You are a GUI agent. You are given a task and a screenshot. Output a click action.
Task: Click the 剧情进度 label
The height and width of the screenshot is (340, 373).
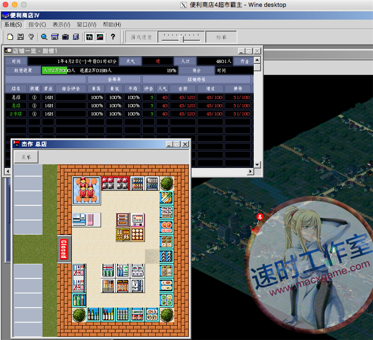[x=23, y=71]
